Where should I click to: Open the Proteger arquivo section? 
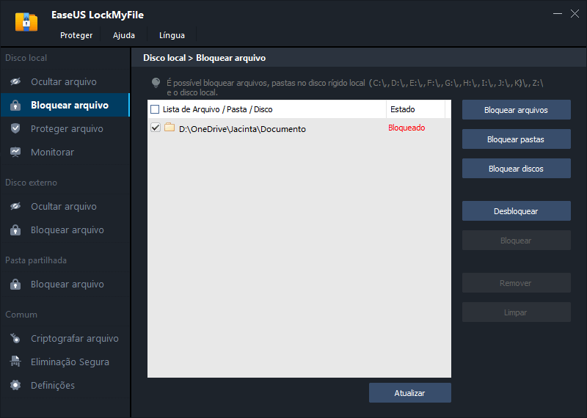click(x=65, y=128)
